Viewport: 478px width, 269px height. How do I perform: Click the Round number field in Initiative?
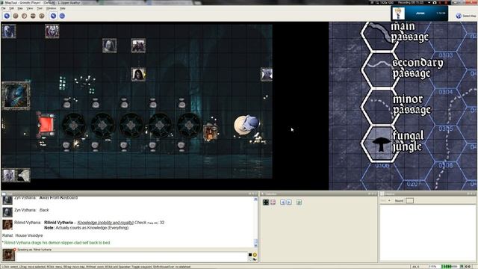[x=410, y=201]
